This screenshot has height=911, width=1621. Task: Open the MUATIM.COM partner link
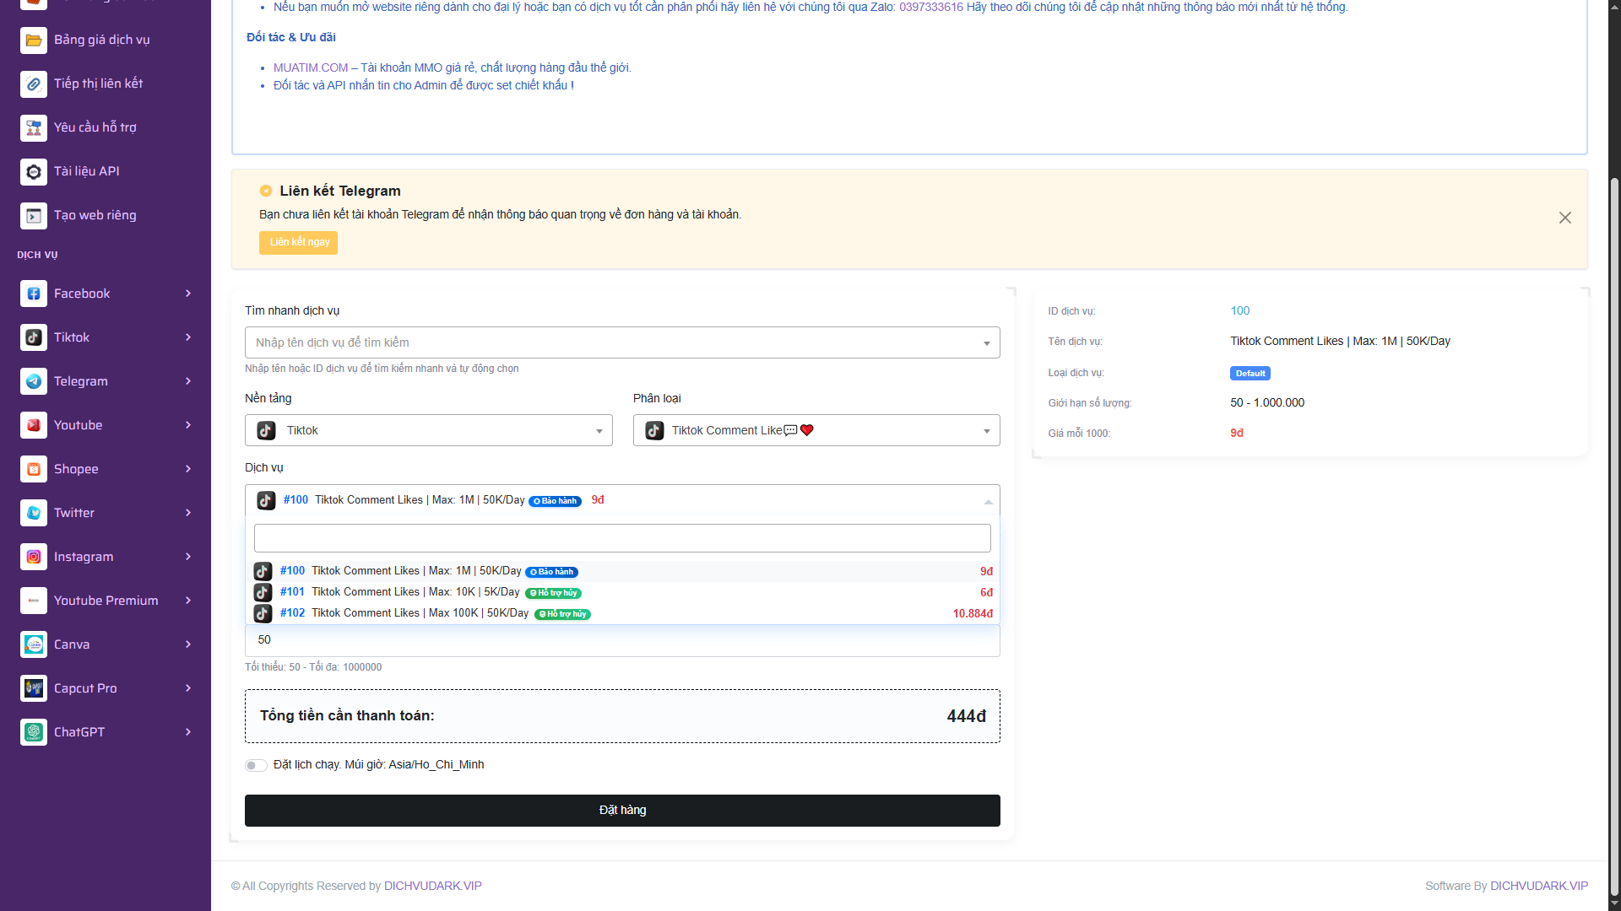pyautogui.click(x=310, y=67)
